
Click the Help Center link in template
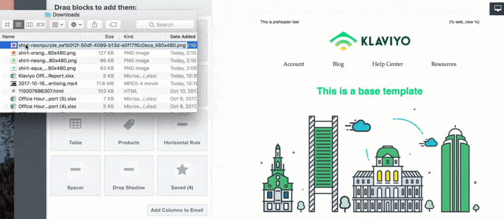(x=387, y=64)
